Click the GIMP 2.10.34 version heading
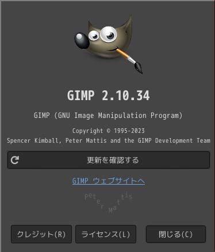Viewport: 215px width, 252px height. 109,96
